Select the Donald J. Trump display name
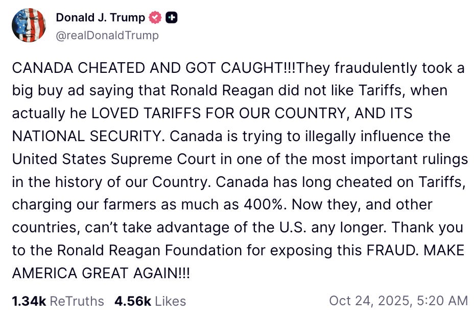 pyautogui.click(x=100, y=17)
